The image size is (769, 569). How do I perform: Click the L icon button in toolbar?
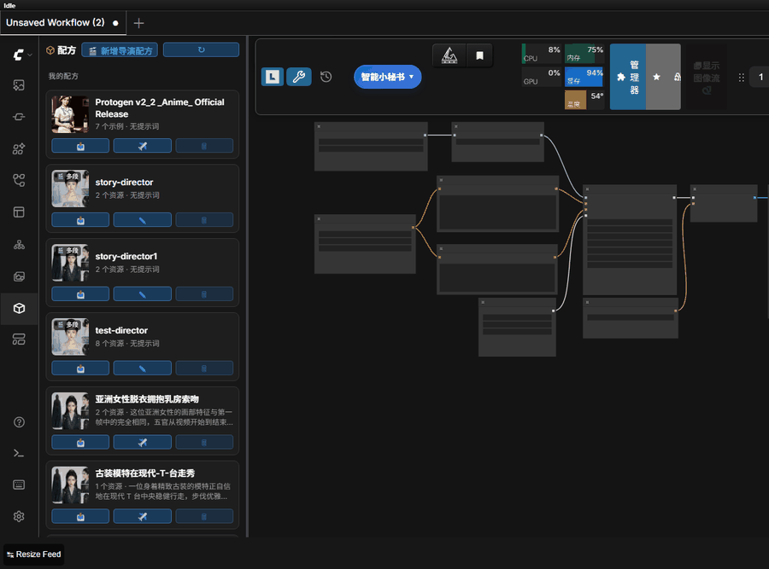point(273,77)
